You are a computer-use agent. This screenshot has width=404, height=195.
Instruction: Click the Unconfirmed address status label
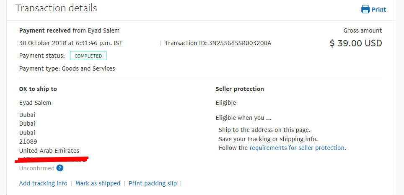point(37,168)
